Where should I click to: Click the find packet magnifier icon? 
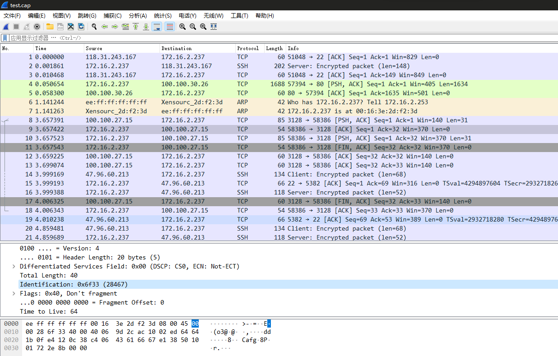pos(94,27)
